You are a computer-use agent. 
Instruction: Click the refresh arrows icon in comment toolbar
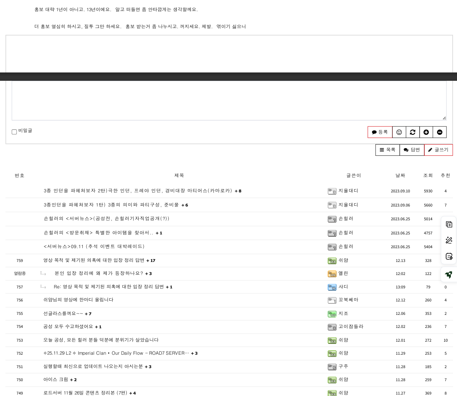413,132
